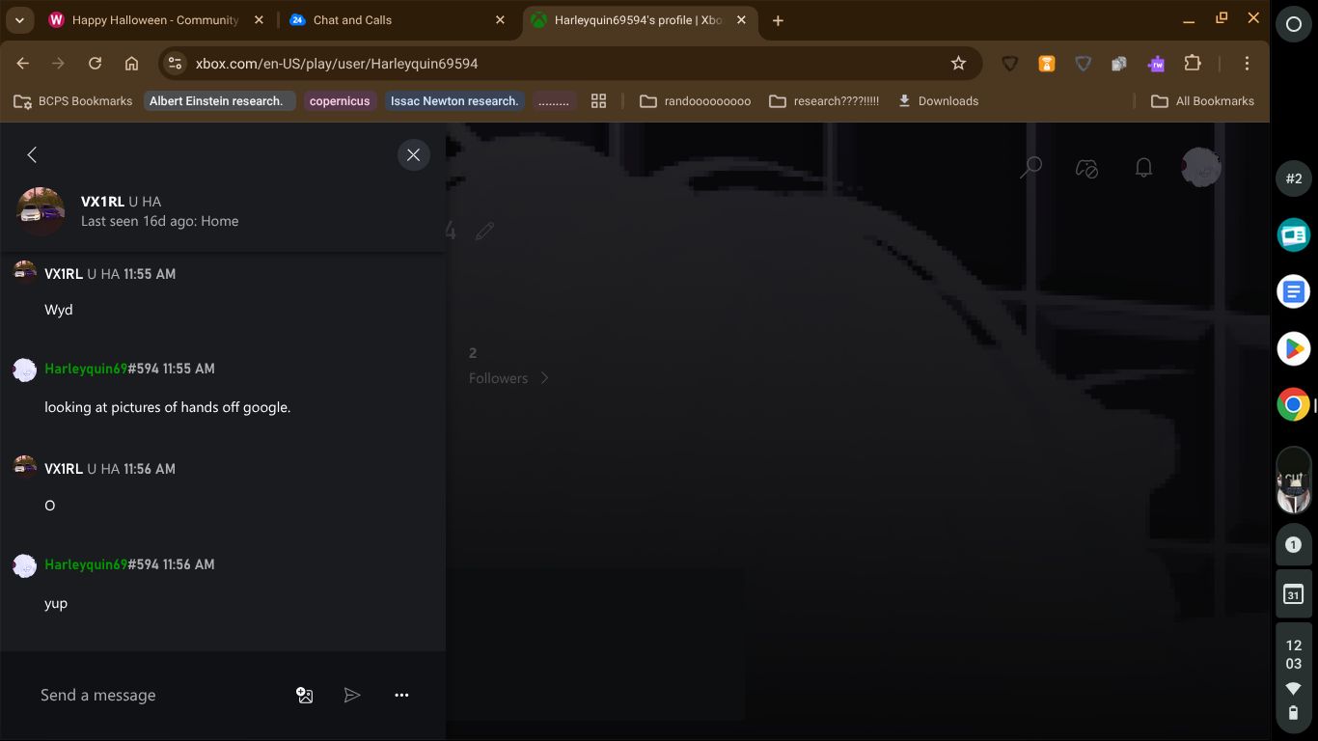
Task: Expand the tab search dropdown arrow
Action: coord(19,20)
